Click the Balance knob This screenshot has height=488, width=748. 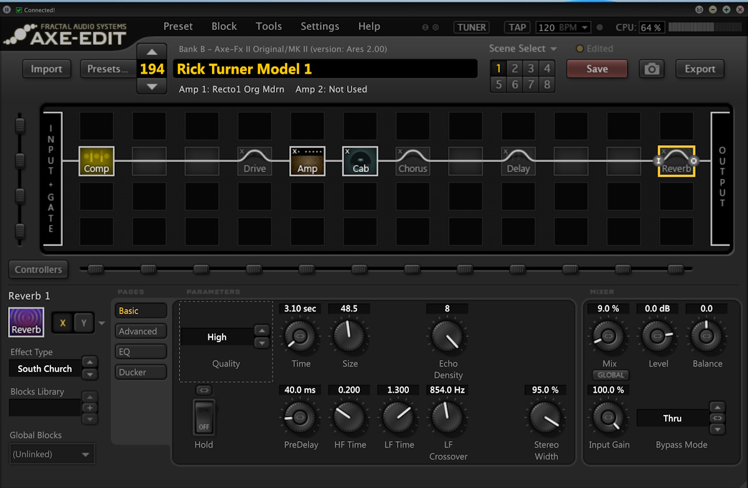pyautogui.click(x=706, y=335)
